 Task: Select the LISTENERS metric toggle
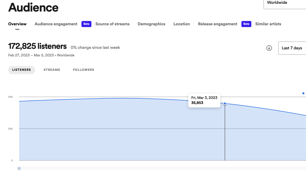click(22, 70)
